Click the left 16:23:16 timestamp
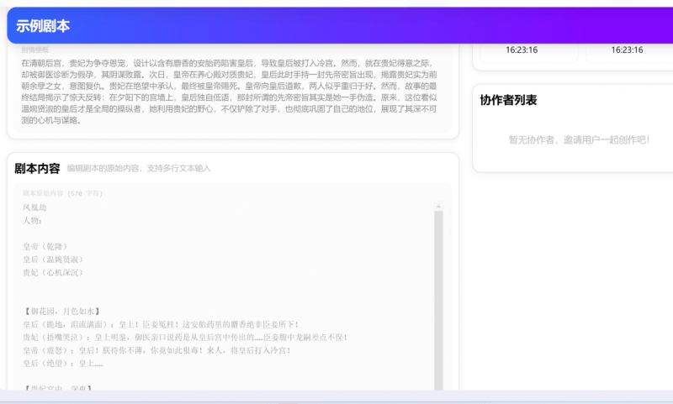The image size is (673, 404). coord(522,50)
